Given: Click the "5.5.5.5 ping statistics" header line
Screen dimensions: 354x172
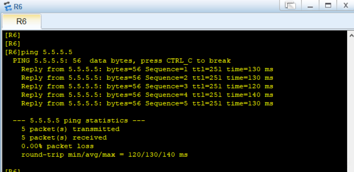Looking at the screenshot, I should tap(79, 120).
